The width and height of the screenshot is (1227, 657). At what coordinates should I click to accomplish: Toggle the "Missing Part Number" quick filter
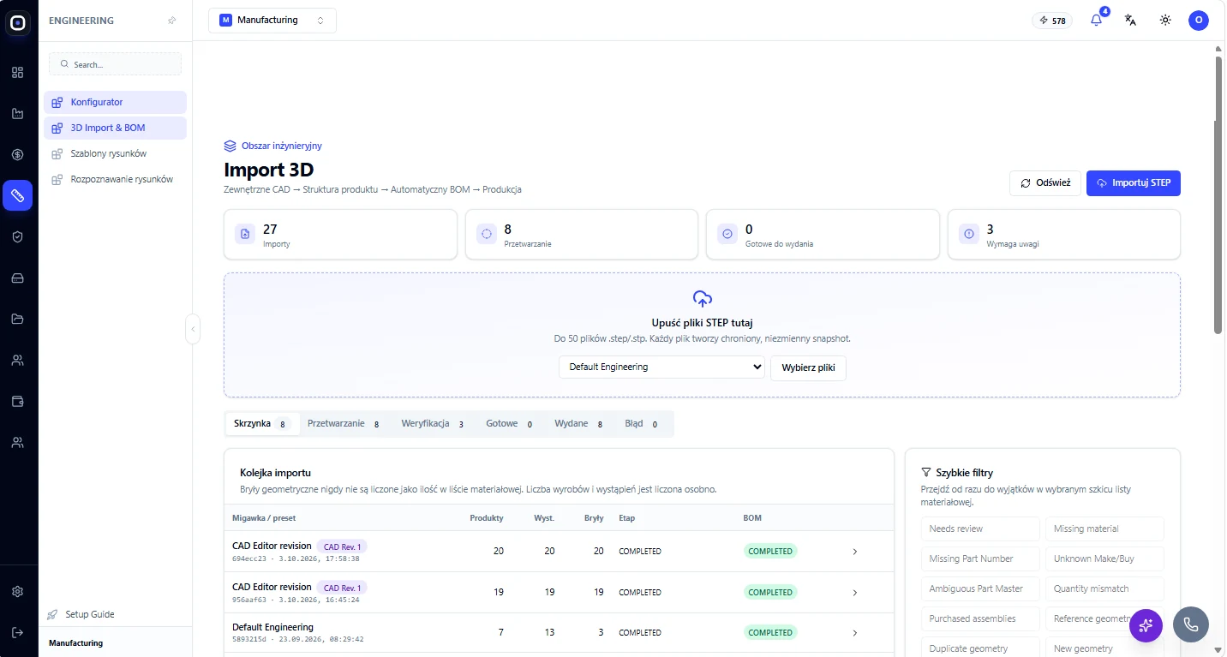point(980,558)
